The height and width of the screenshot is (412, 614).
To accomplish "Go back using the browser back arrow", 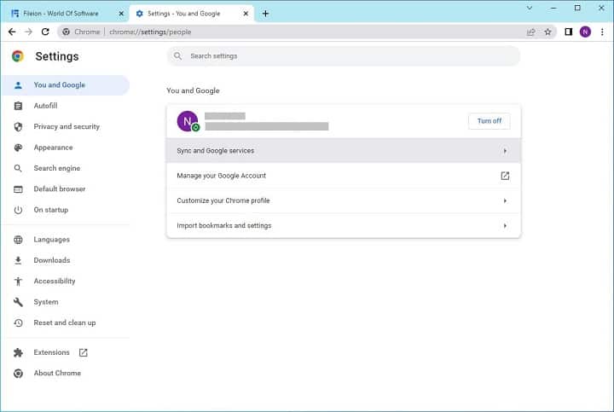I will (x=12, y=32).
